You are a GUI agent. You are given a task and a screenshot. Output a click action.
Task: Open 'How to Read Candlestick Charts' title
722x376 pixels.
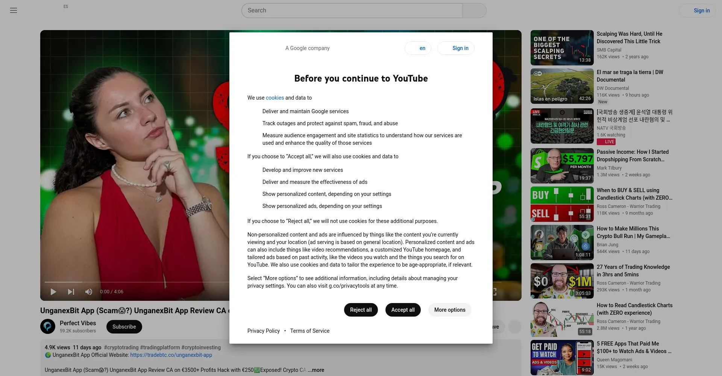634,309
